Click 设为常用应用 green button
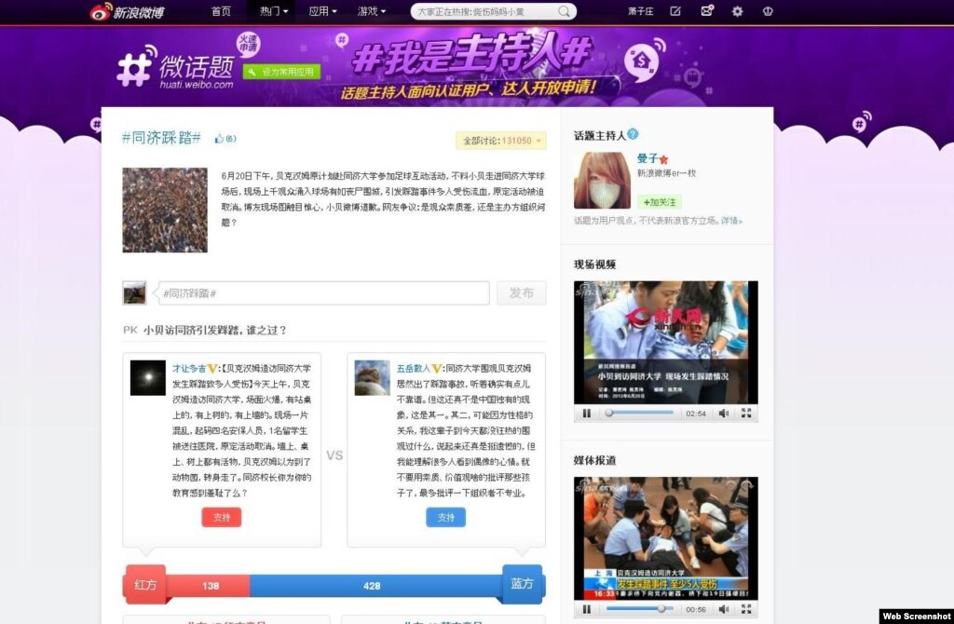The image size is (954, 624). (281, 72)
